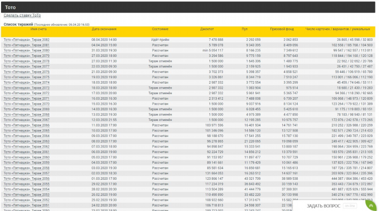The image size is (379, 211).
Task: Select prize fund value '38 989 538'
Action: 290,179
